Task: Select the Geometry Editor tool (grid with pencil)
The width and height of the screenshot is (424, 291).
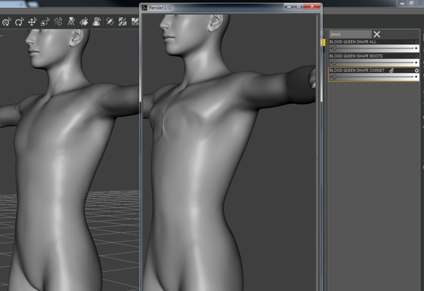Action: click(x=135, y=22)
